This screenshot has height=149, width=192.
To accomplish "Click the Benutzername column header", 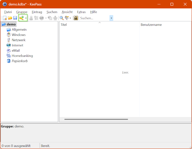I will 165,25.
